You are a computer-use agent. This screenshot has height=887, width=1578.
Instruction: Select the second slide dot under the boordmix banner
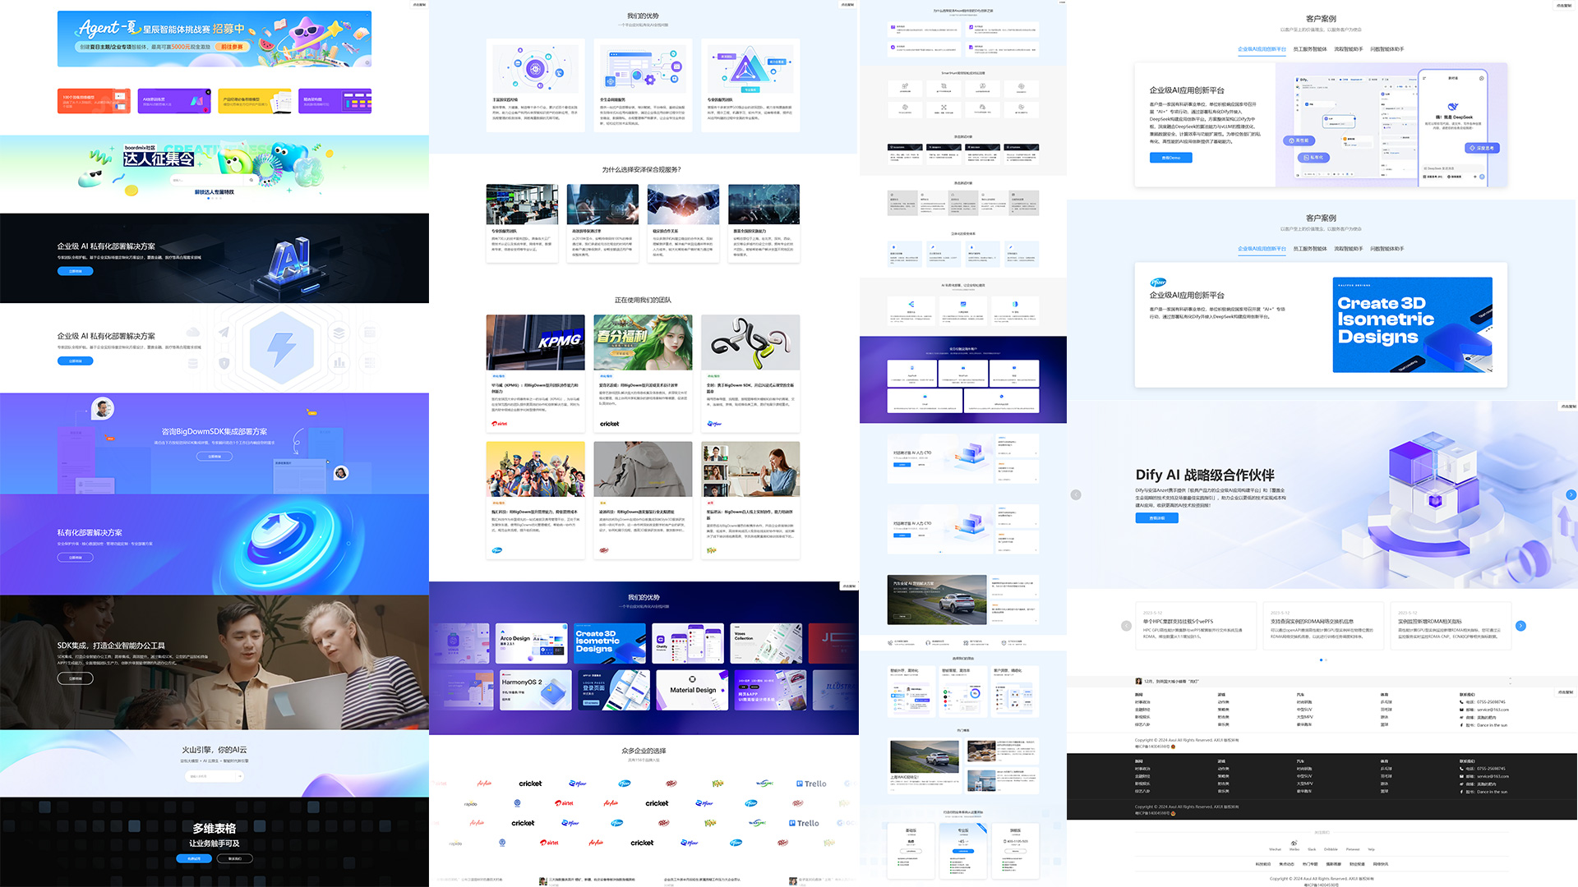point(213,198)
